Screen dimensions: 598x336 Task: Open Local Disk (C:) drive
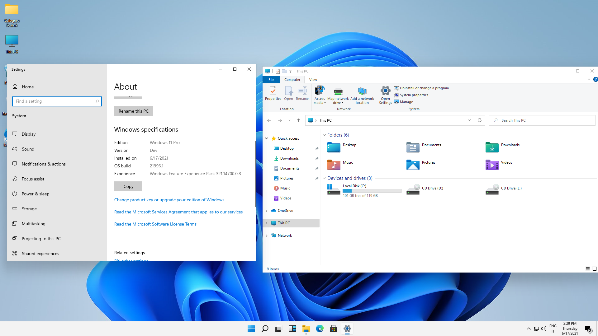(334, 189)
